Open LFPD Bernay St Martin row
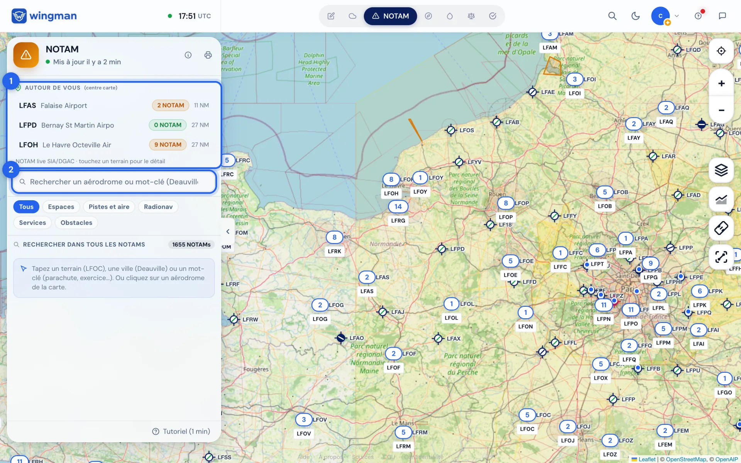This screenshot has height=463, width=741. (114, 125)
